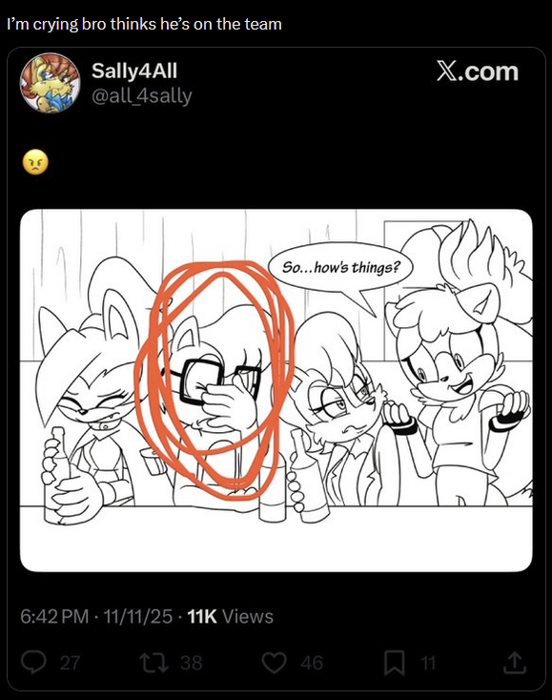The image size is (552, 700).
Task: Click the X.com logo
Action: click(478, 72)
